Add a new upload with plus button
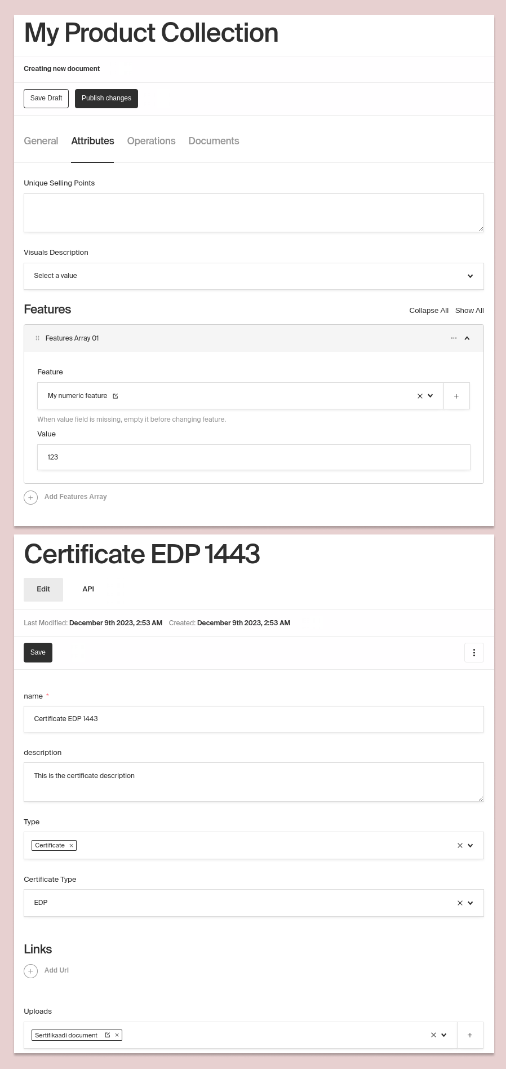This screenshot has height=1069, width=506. tap(470, 1035)
